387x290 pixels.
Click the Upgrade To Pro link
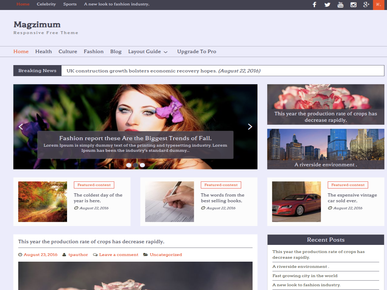(197, 52)
